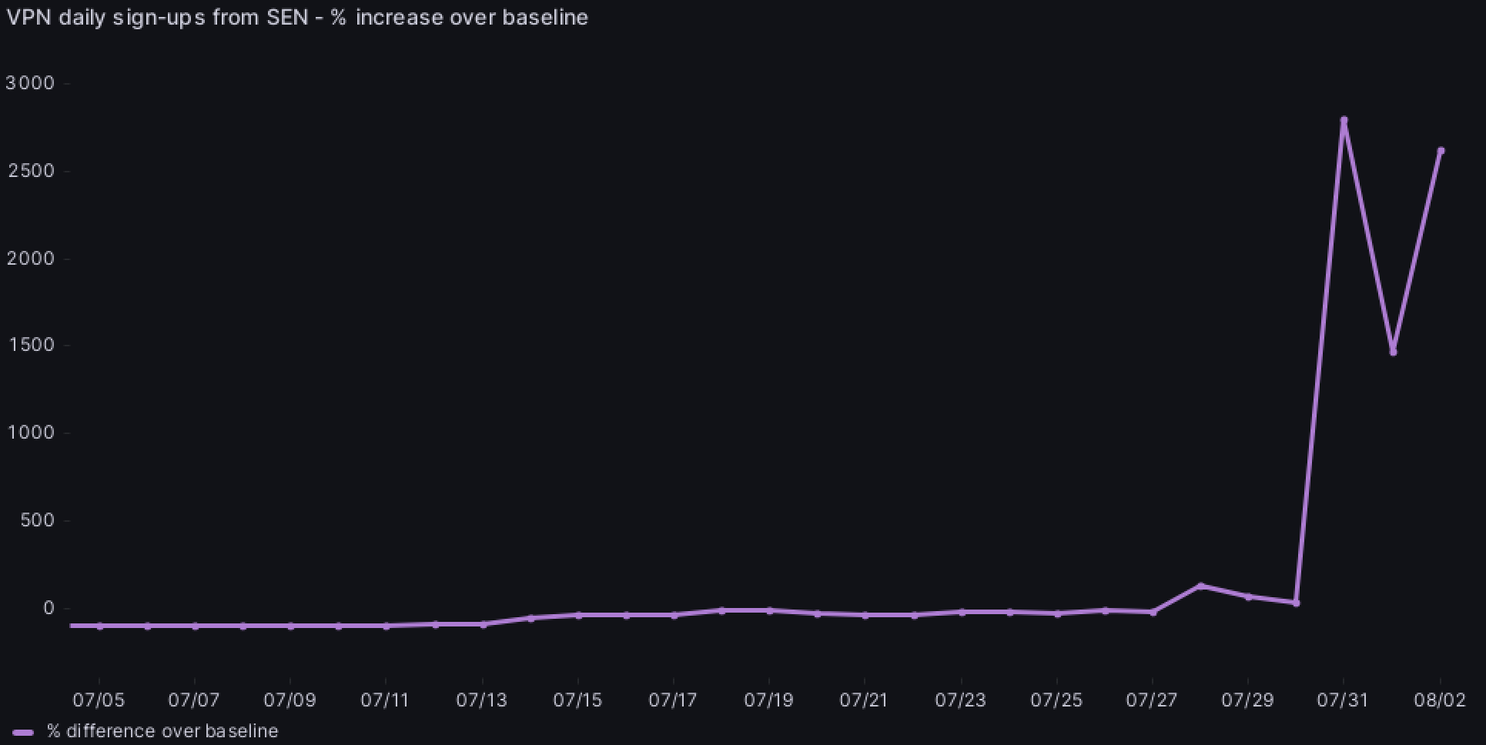Click the 08/02 x-axis date label

(x=1440, y=700)
